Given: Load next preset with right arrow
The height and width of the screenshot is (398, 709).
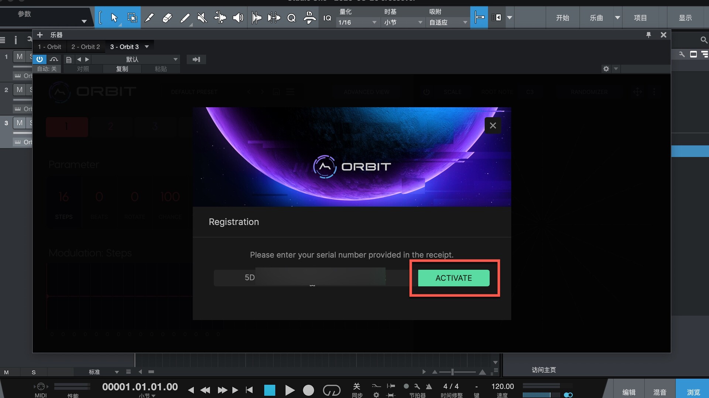Looking at the screenshot, I should [x=87, y=59].
